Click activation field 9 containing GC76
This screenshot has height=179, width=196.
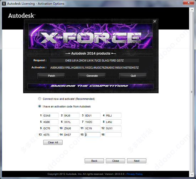pos(51,128)
